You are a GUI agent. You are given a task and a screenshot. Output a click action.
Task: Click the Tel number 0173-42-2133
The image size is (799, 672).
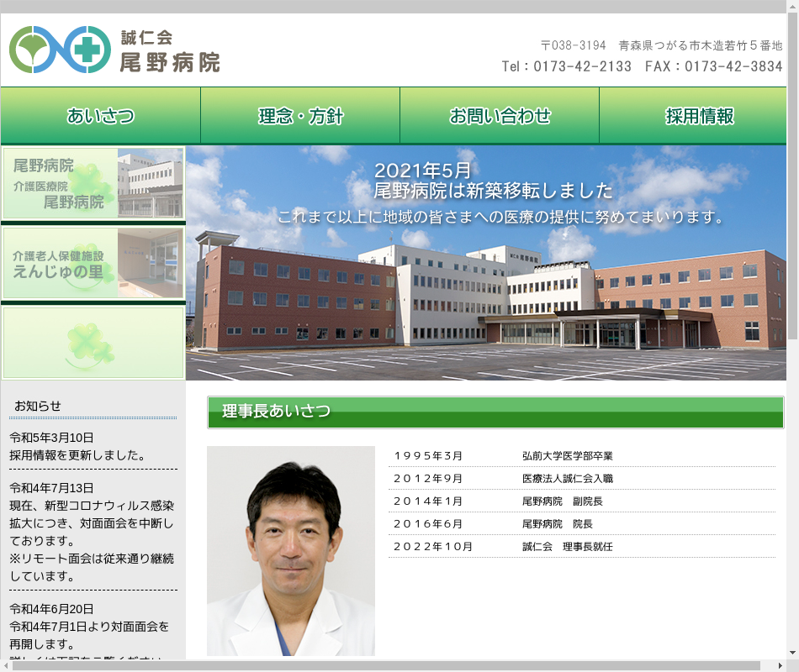tap(566, 66)
